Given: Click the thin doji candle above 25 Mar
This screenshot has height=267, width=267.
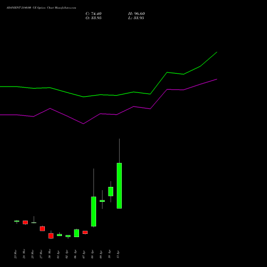Looking at the screenshot, I should coord(34,223).
